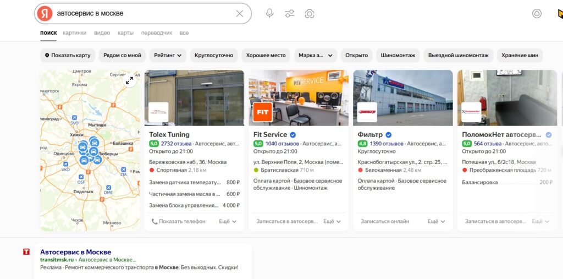Open the 564 отзыва reviews link
Viewport: 563px width, 279px height.
[x=488, y=144]
